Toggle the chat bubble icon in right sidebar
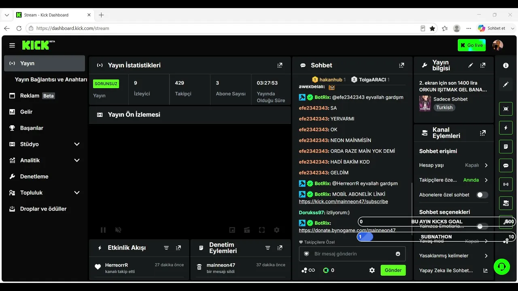 (506, 166)
